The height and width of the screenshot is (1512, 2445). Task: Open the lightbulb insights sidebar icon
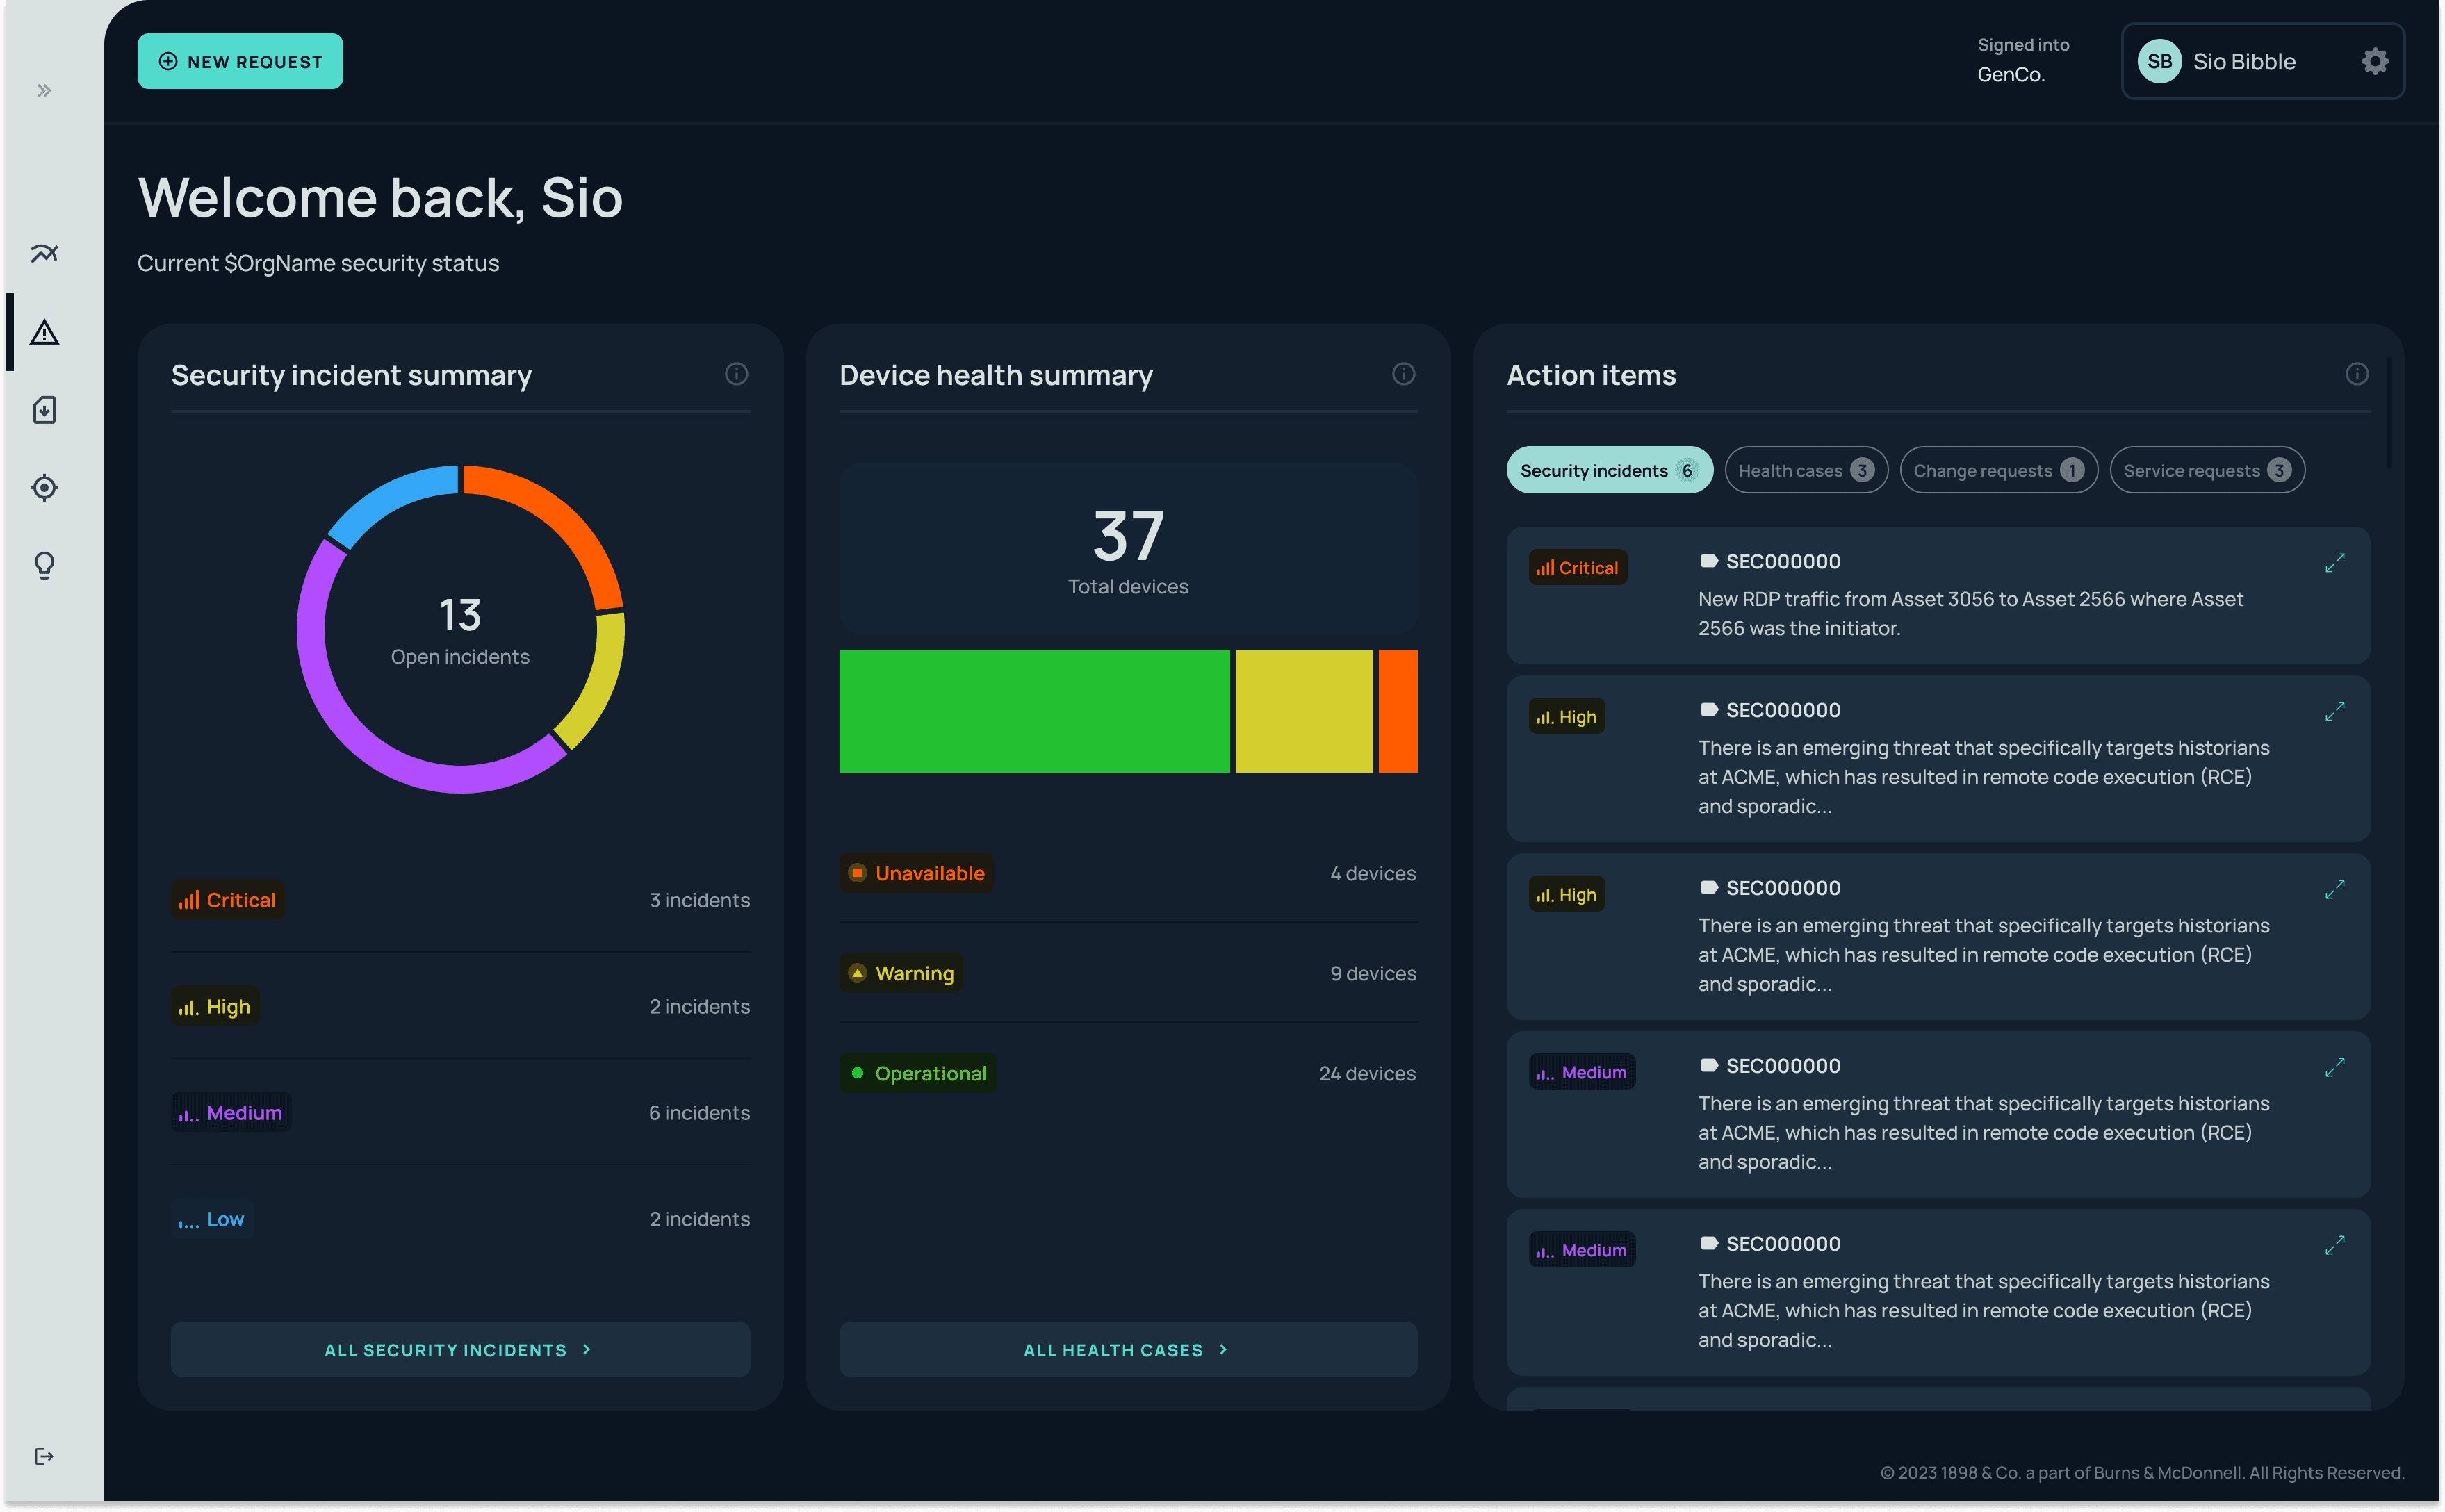pyautogui.click(x=44, y=566)
